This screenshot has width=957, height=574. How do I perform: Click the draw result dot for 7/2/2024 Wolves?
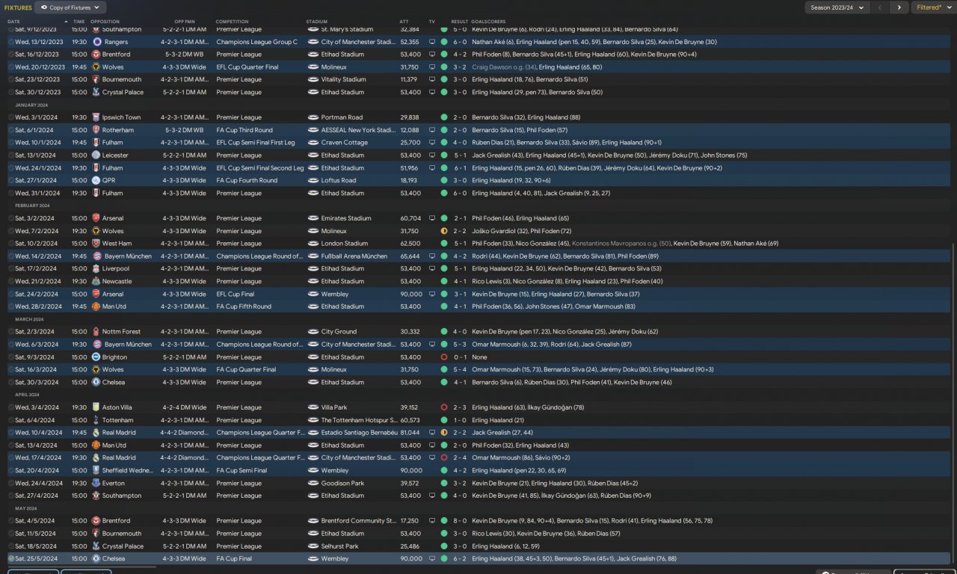pyautogui.click(x=444, y=231)
